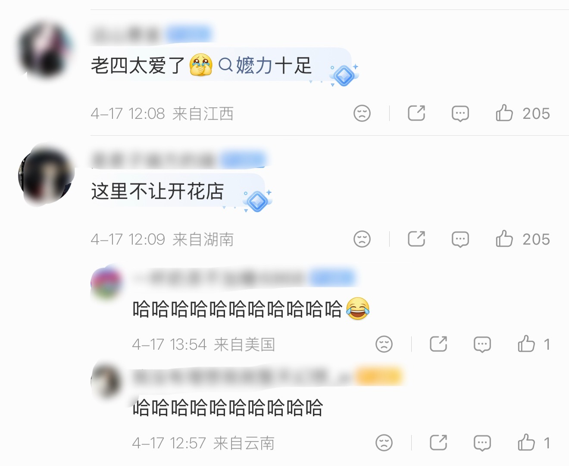The width and height of the screenshot is (569, 466).
Task: Share the reply from 美国
Action: pyautogui.click(x=438, y=344)
